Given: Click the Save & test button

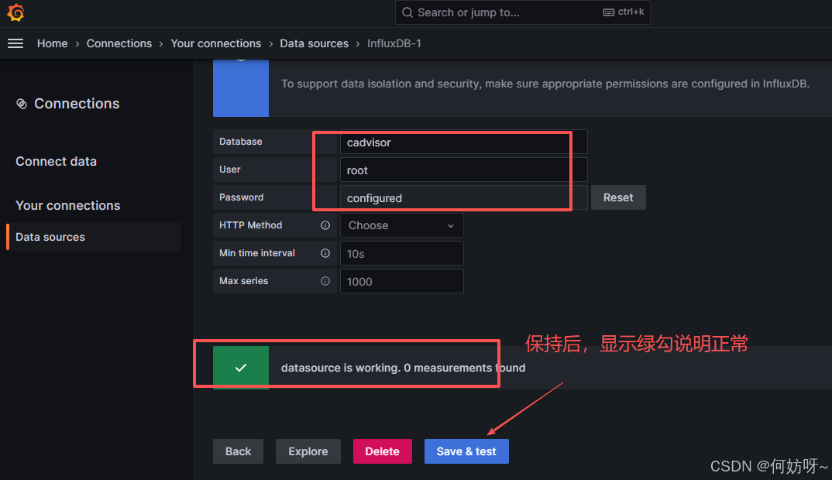Looking at the screenshot, I should coord(466,451).
